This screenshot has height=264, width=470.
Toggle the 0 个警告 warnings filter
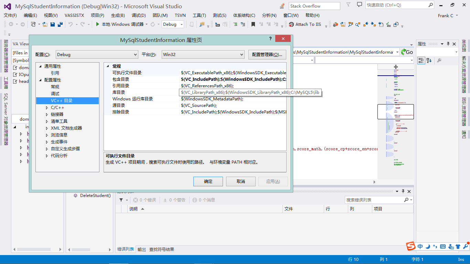[x=174, y=200]
